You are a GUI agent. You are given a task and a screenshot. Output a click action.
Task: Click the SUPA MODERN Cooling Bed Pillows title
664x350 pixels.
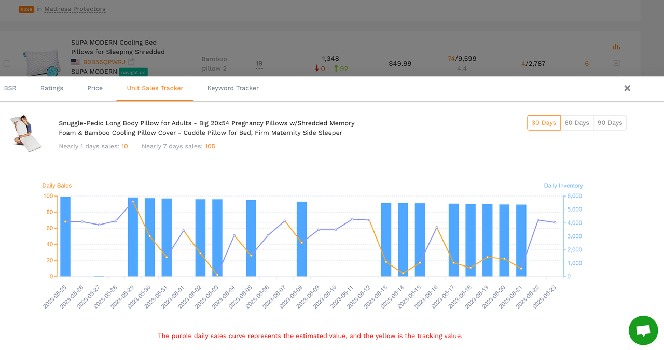(118, 47)
